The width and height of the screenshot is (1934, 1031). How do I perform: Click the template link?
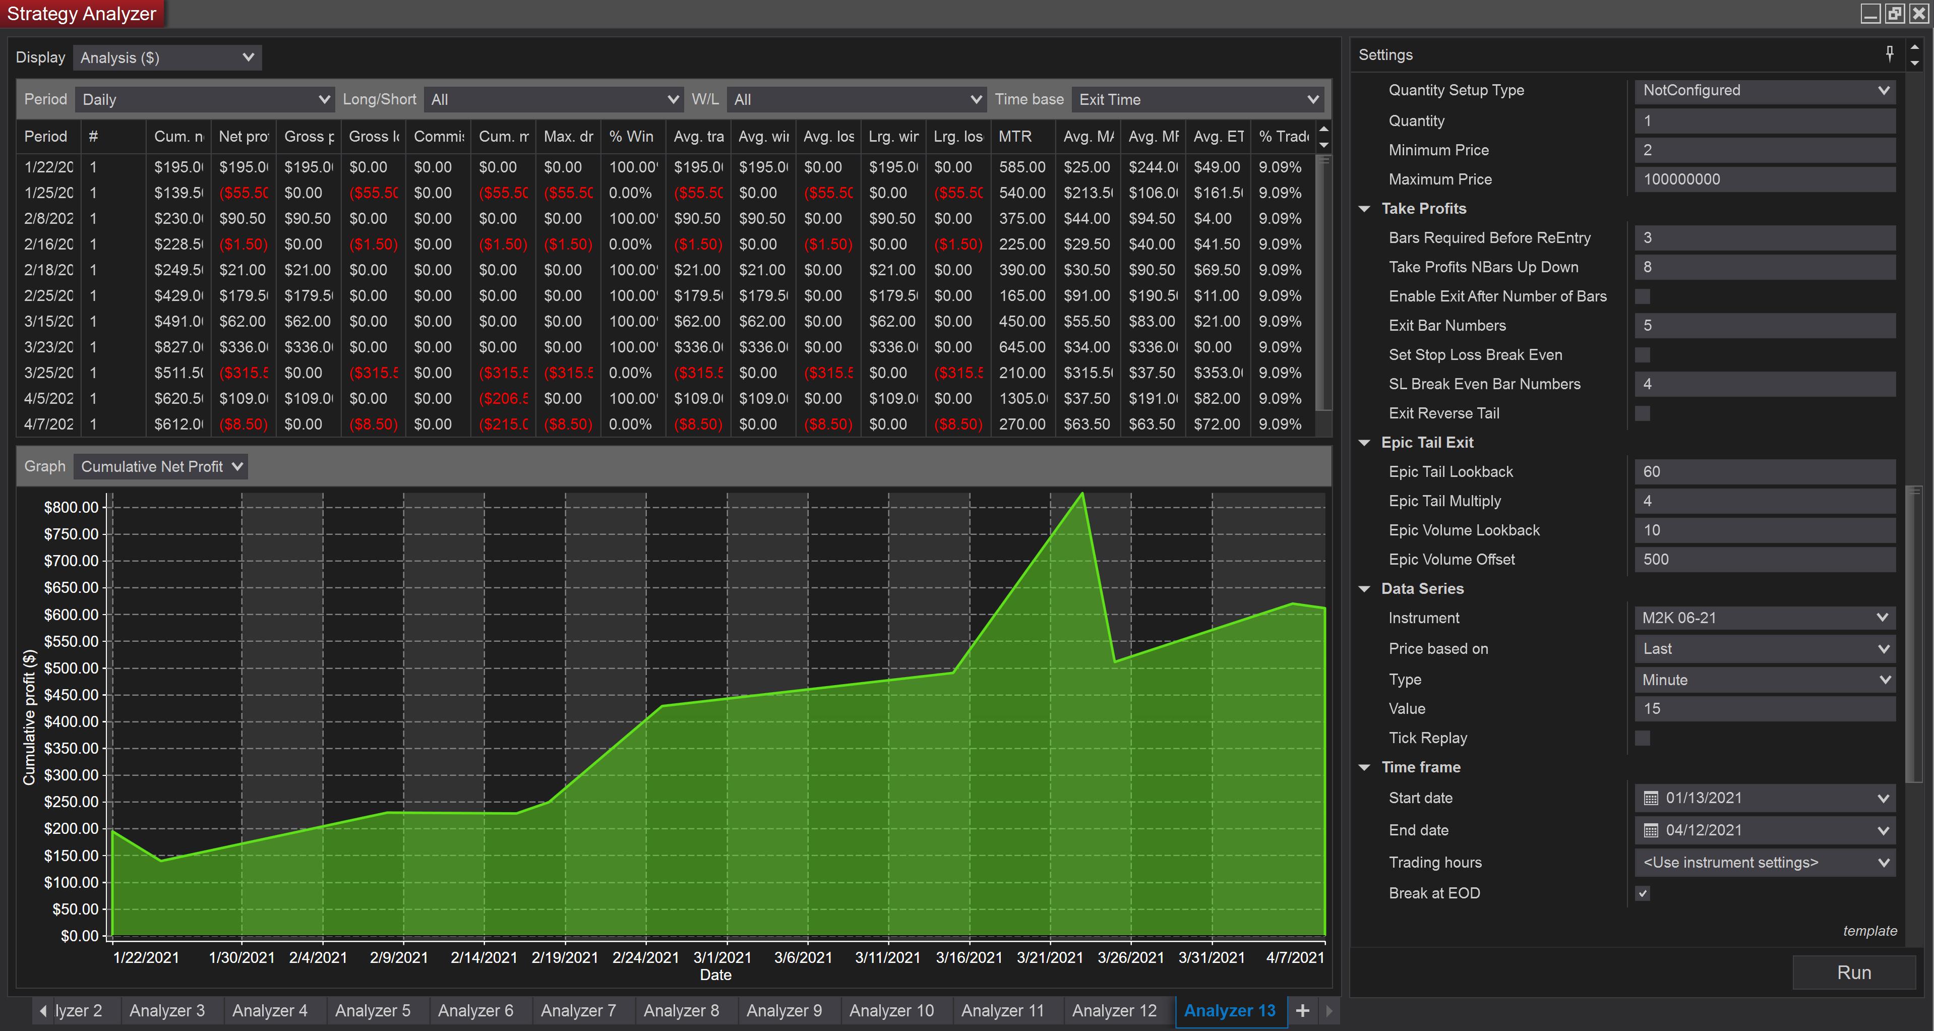point(1869,931)
